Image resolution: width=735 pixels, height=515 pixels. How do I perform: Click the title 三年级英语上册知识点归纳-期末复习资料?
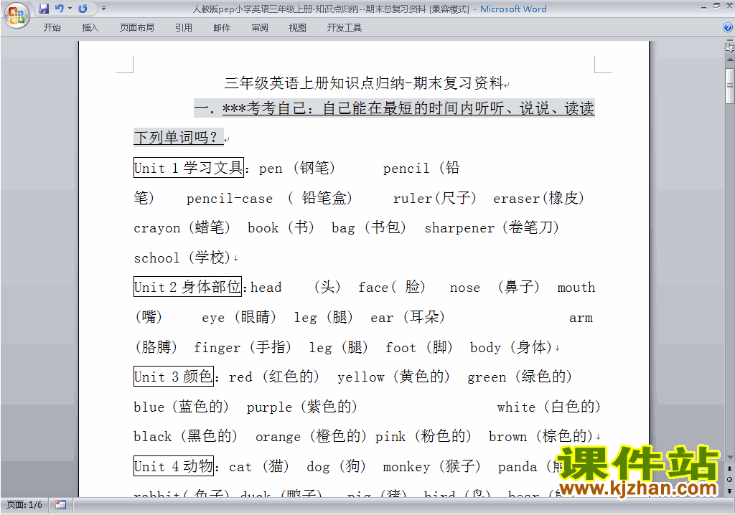(364, 83)
